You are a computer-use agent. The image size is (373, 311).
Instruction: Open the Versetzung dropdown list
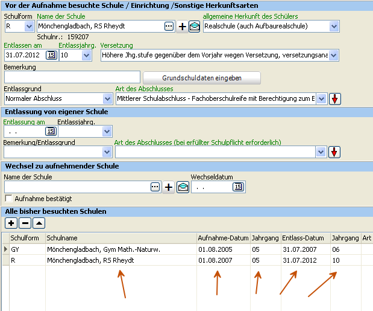coord(333,56)
